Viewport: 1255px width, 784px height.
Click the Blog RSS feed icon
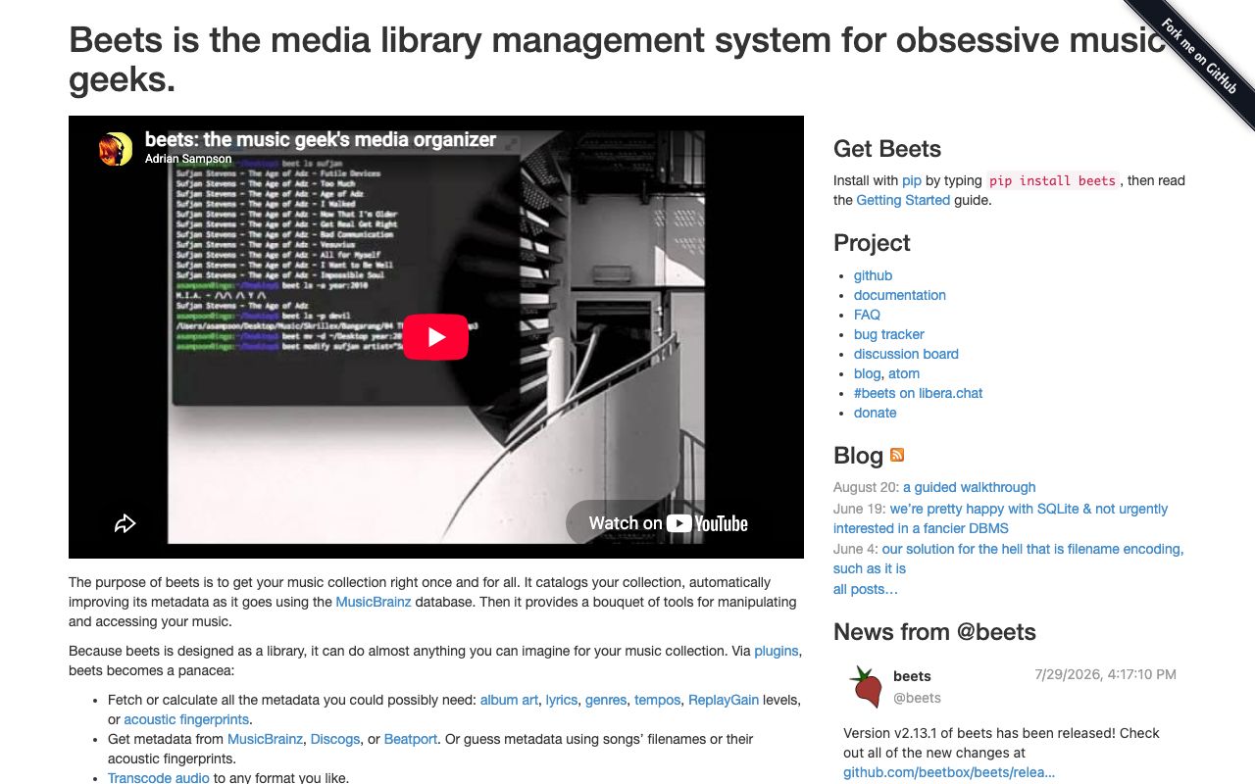point(897,455)
